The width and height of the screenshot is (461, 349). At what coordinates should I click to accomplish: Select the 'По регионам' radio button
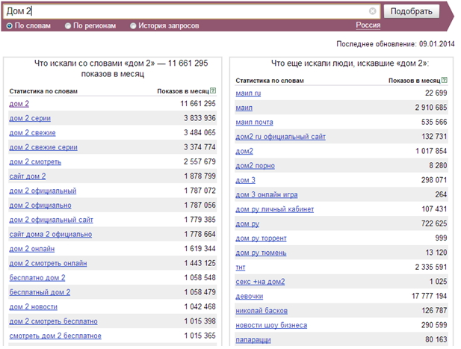coord(68,26)
